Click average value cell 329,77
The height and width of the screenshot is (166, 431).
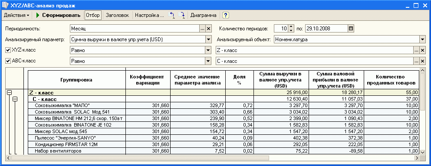click(198, 105)
